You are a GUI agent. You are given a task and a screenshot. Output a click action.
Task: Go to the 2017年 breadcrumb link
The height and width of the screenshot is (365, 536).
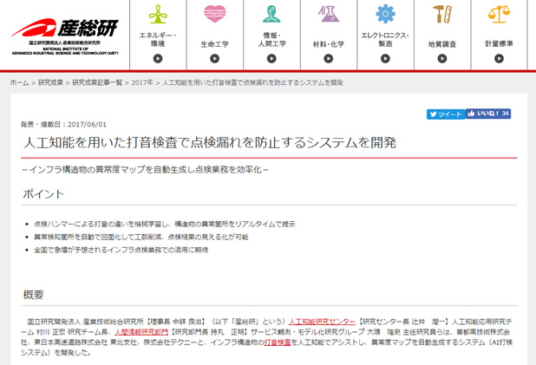click(x=142, y=82)
